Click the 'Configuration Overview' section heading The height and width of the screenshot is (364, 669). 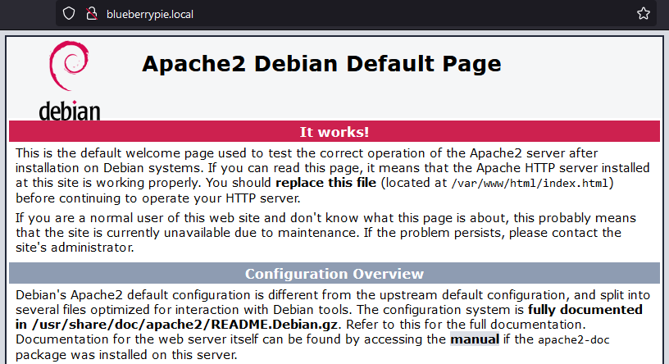[334, 274]
